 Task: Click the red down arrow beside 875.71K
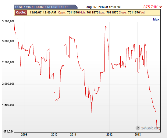tap(160, 7)
